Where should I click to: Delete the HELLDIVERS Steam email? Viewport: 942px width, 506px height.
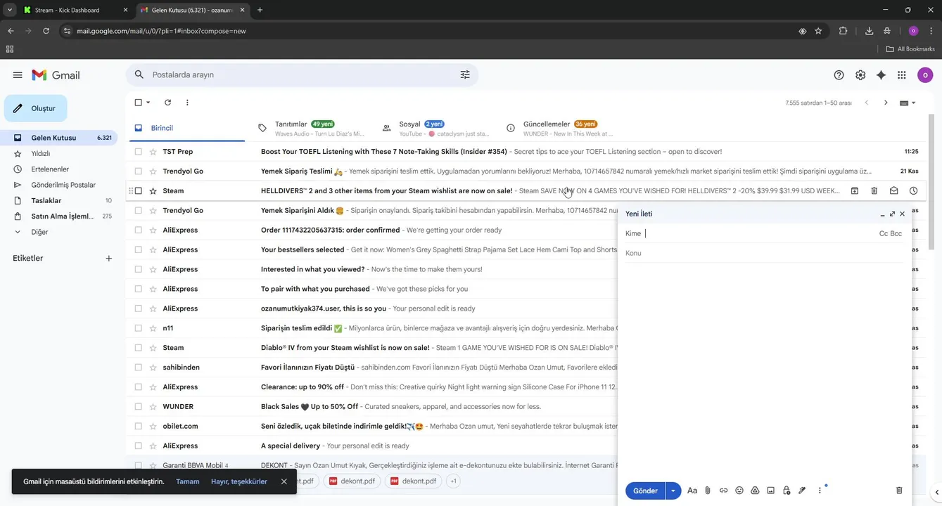tap(874, 190)
